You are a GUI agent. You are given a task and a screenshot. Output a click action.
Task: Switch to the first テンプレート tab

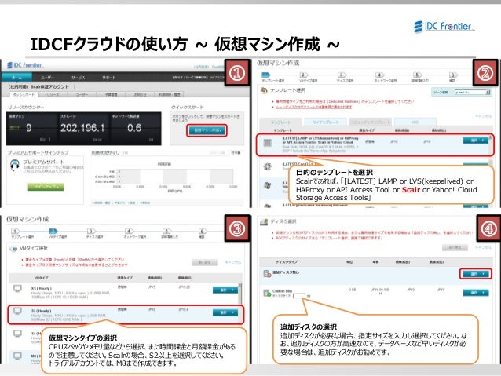[281, 122]
